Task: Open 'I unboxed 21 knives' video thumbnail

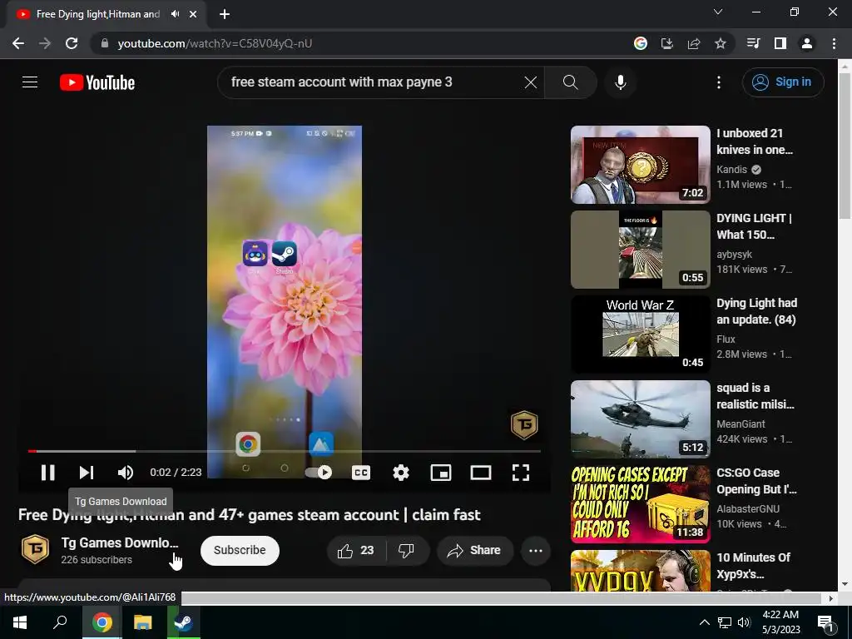Action: tap(641, 165)
